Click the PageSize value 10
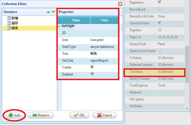This screenshot has width=191, height=126. click(x=159, y=30)
